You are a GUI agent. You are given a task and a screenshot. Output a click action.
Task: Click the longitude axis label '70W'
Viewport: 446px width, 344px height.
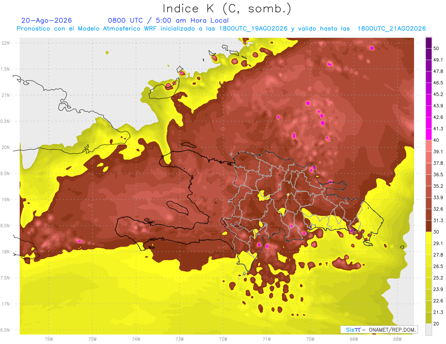pyautogui.click(x=310, y=339)
